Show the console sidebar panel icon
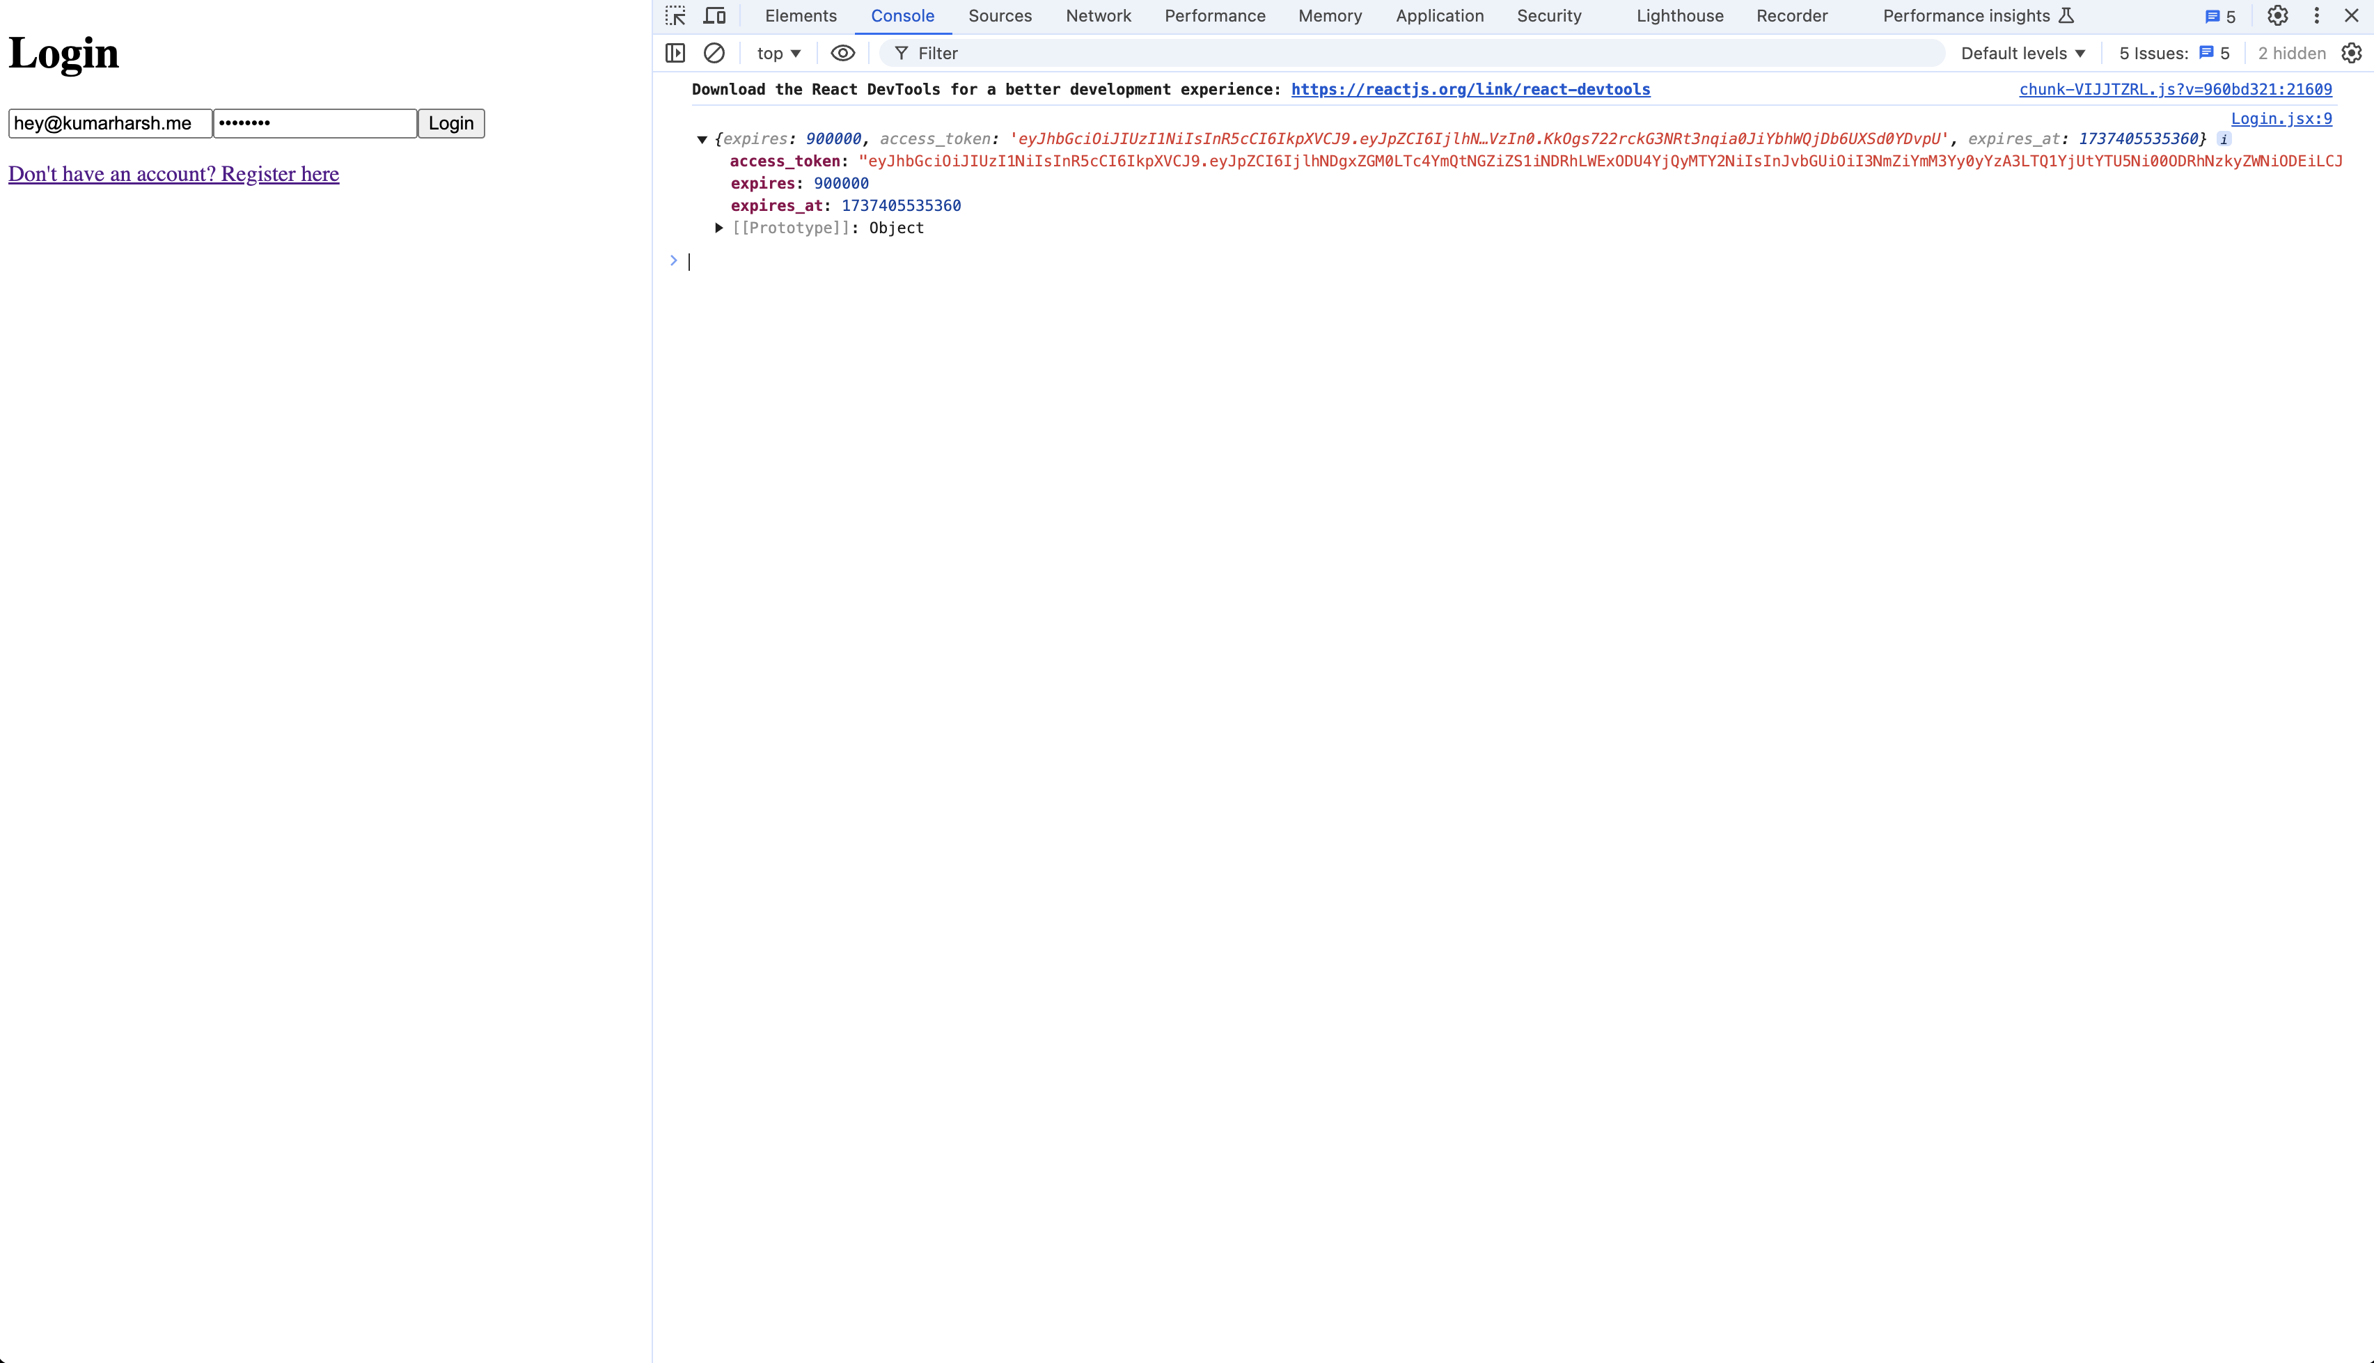 675,54
